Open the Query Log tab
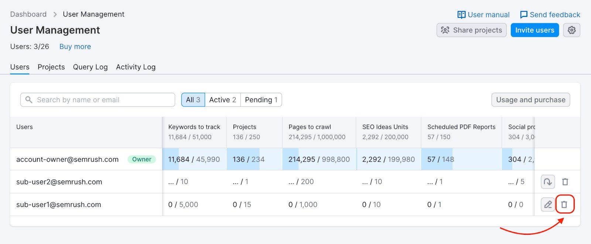Viewport: 591px width, 244px height. [90, 67]
